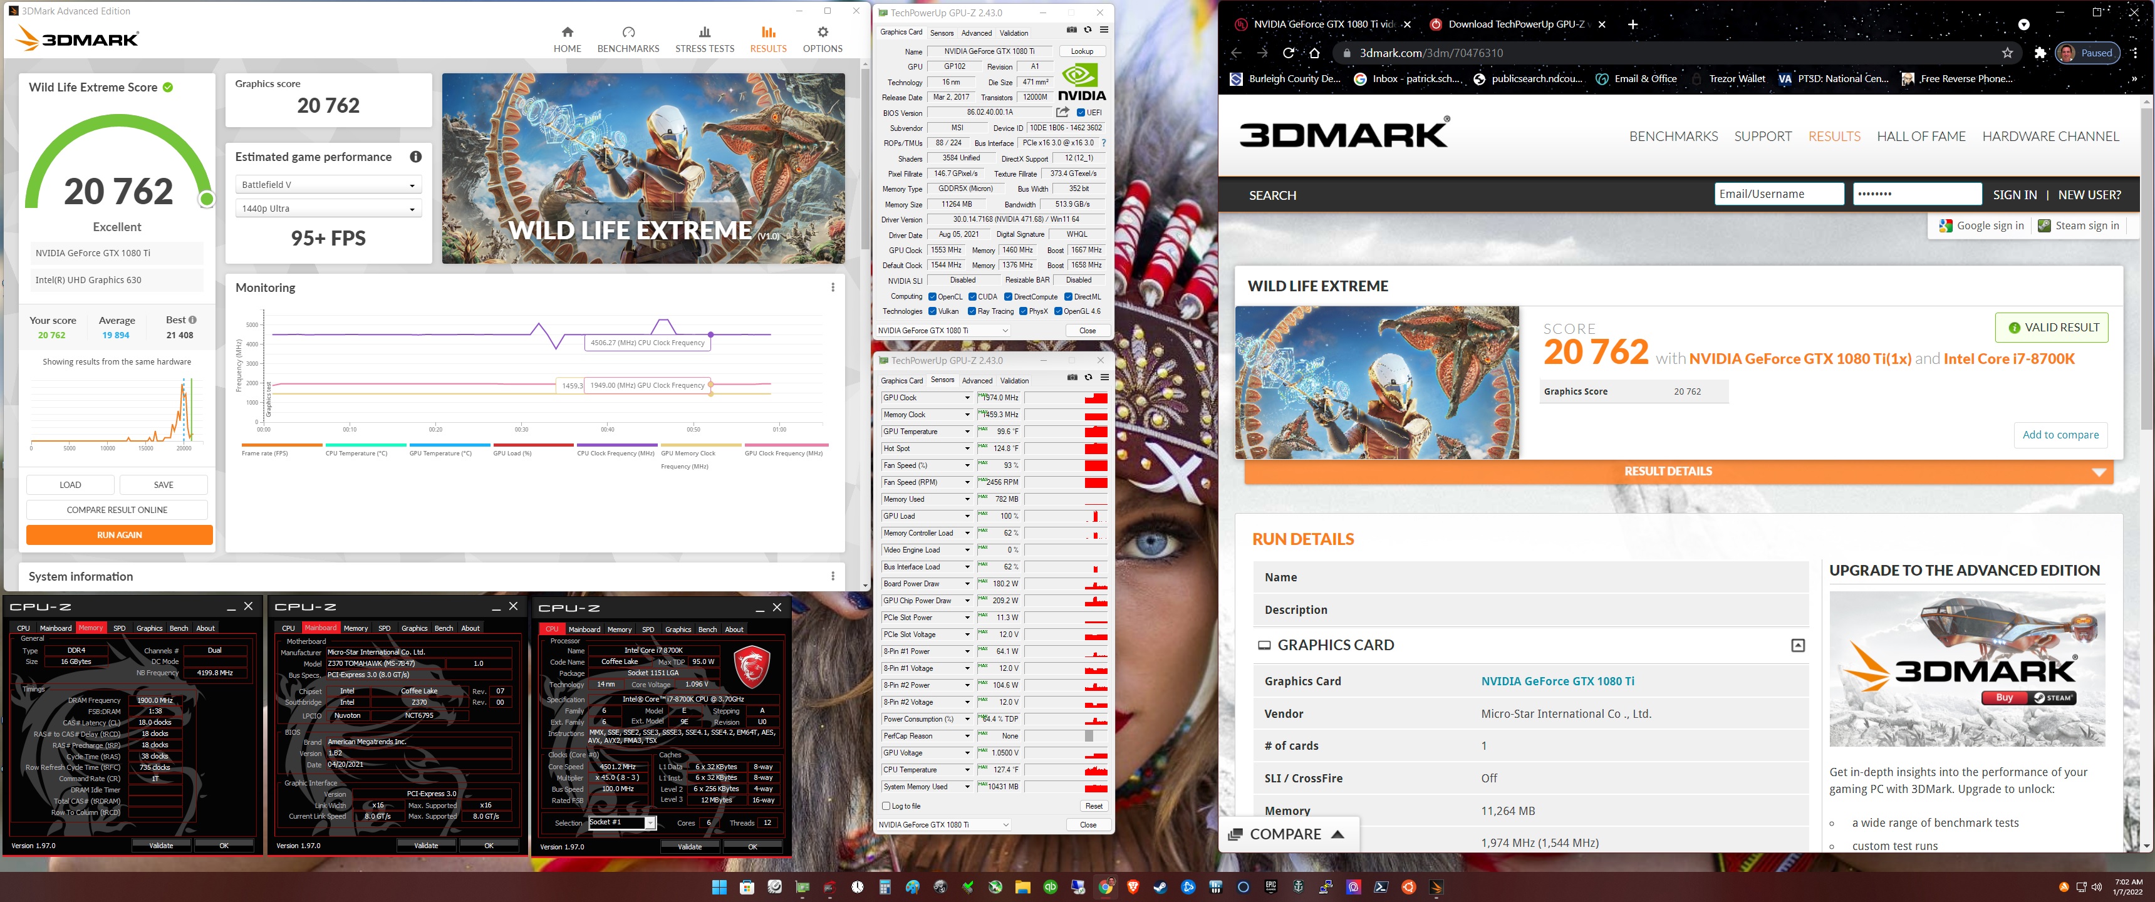Open the Validation tab in GPU-Z Sensors window

pyautogui.click(x=1014, y=381)
